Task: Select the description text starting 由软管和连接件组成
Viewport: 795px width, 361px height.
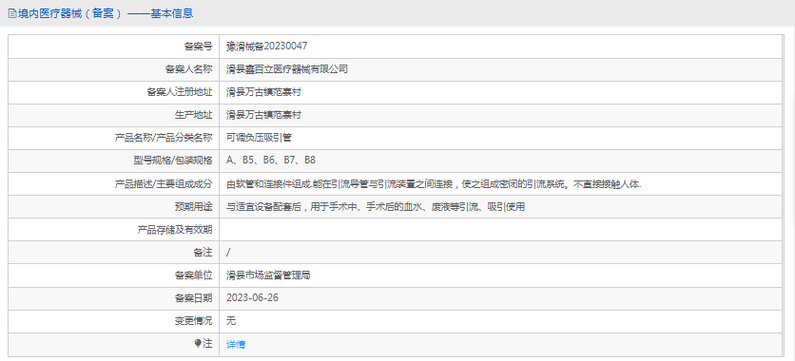Action: pos(434,183)
